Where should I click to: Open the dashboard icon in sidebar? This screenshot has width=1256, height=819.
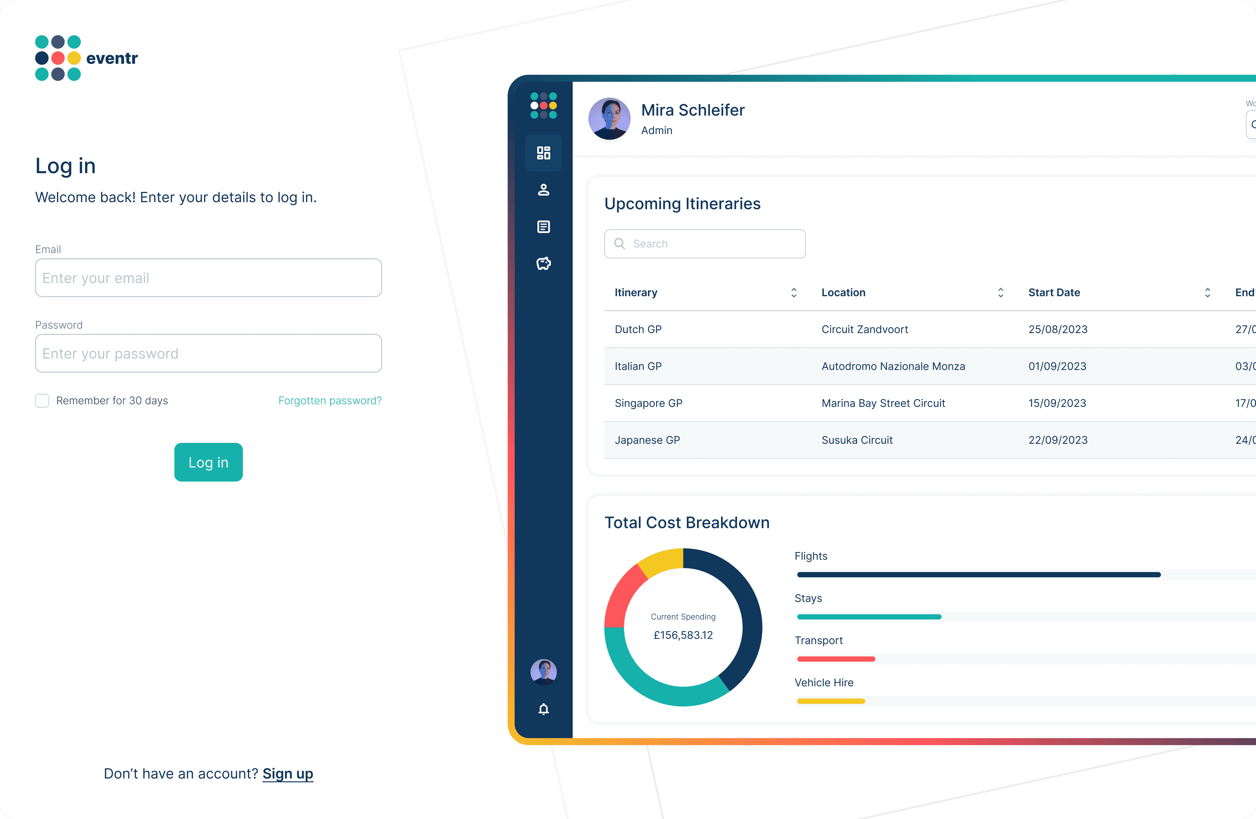coord(543,153)
